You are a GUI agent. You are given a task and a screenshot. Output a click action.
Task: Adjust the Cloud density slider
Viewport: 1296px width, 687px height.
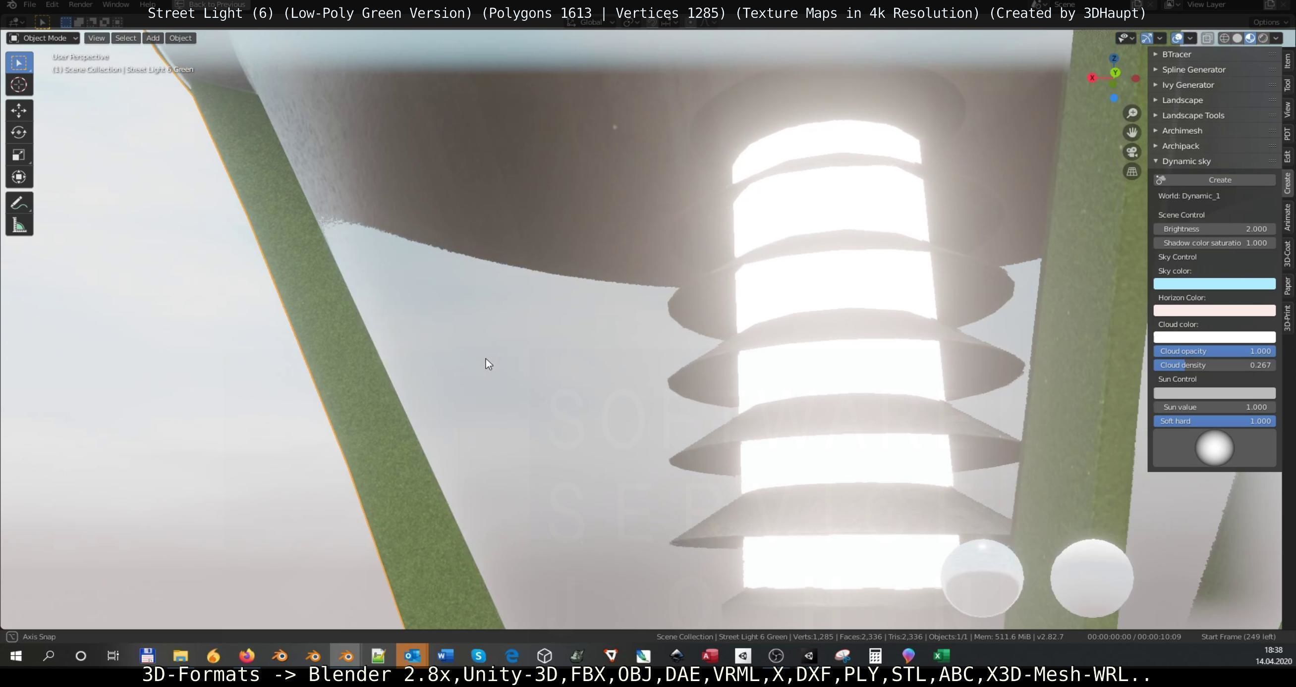pos(1215,365)
